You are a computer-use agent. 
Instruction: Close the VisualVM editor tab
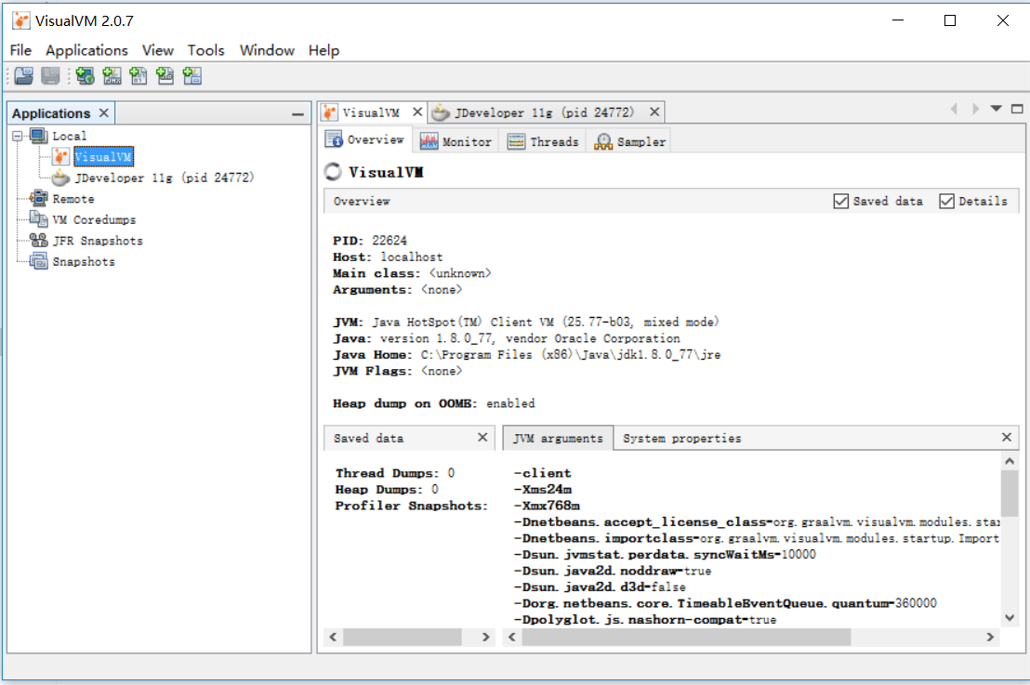[x=417, y=112]
